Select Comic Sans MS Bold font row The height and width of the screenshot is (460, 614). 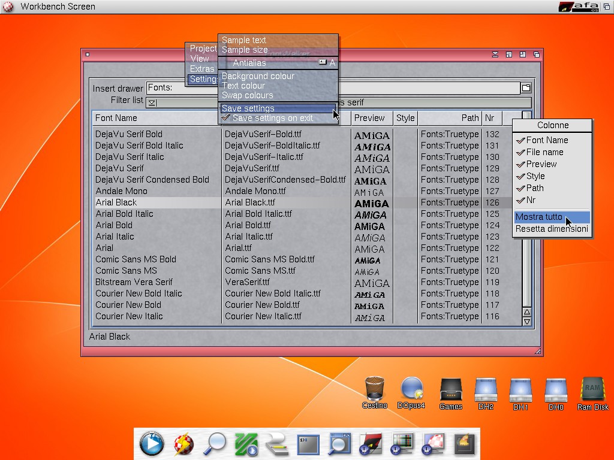136,259
